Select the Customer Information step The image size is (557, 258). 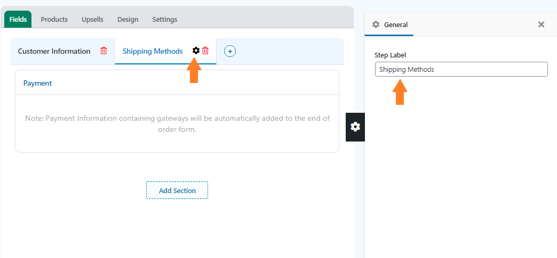tap(54, 51)
